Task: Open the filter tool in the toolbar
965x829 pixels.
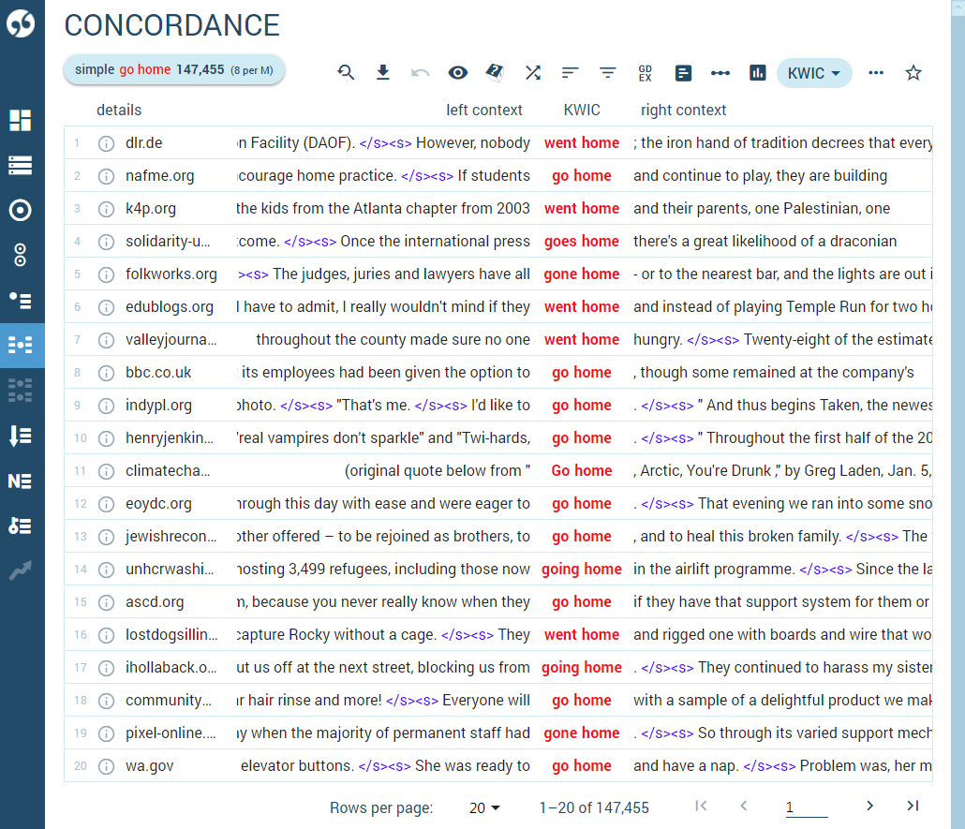Action: [608, 72]
